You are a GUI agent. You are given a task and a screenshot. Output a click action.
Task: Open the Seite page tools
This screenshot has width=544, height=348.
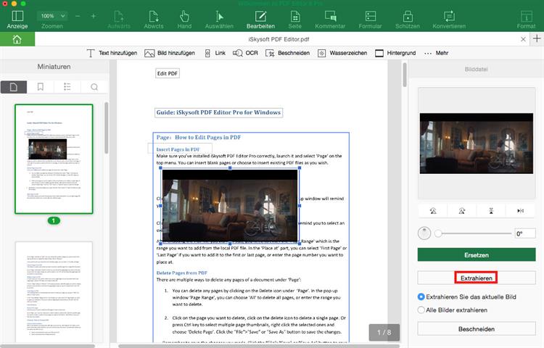(x=295, y=20)
